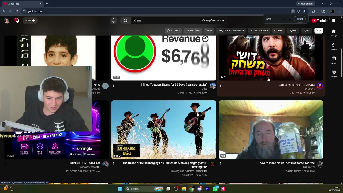Select the משחקים filter chip
The image size is (343, 193).
[293, 31]
